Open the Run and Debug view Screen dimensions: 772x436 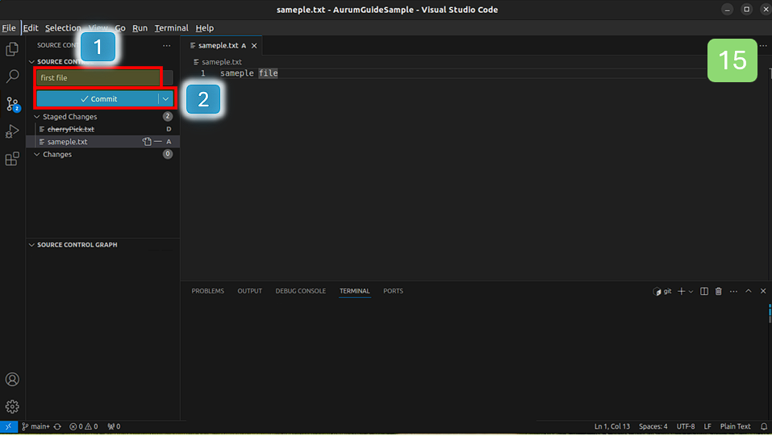pyautogui.click(x=12, y=131)
